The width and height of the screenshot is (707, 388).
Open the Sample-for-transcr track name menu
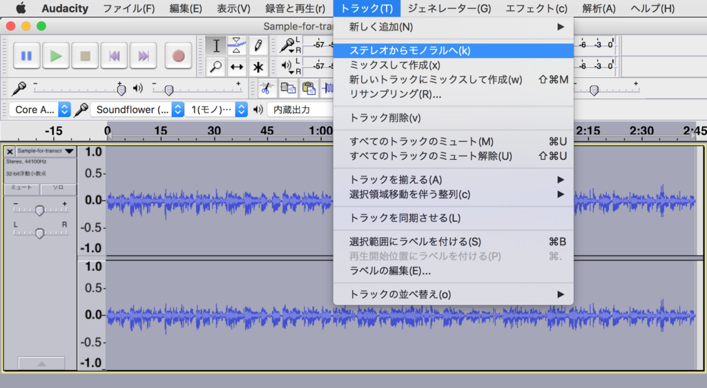(x=46, y=151)
